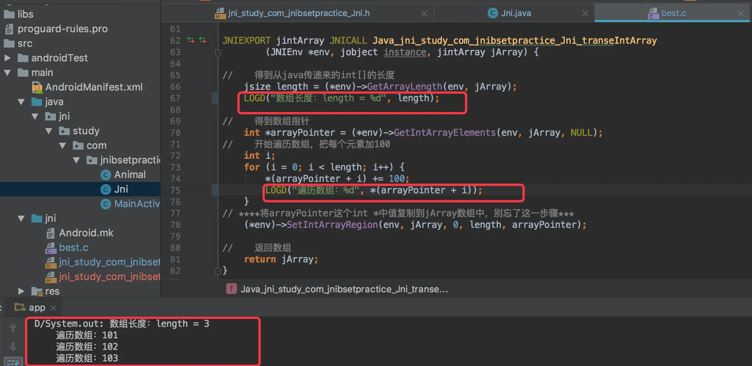Screen dimensions: 752x366
Task: Click the res folder icon
Action: coord(37,292)
